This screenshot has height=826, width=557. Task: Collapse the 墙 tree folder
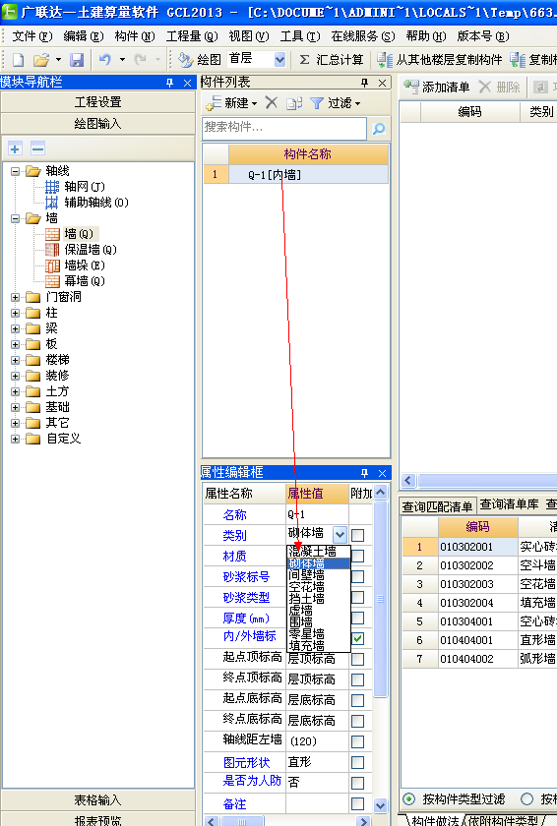point(16,218)
